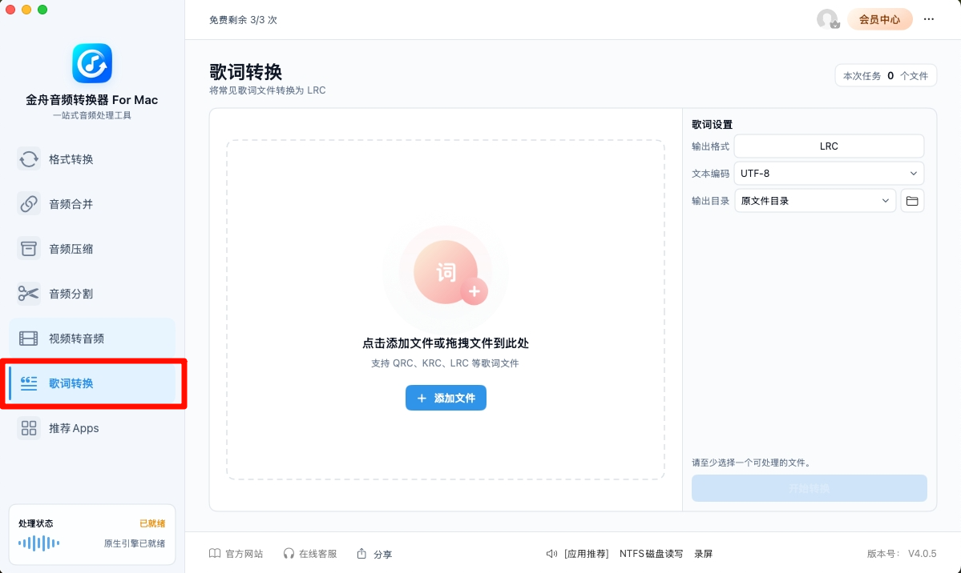Open the three-dot more menu
961x573 pixels.
pyautogui.click(x=929, y=19)
